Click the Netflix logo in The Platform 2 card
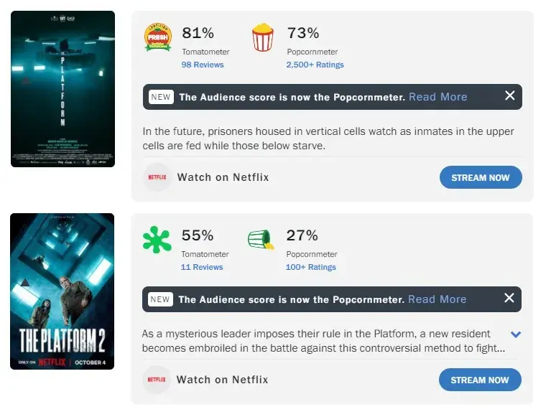The height and width of the screenshot is (417, 546). coord(157,380)
